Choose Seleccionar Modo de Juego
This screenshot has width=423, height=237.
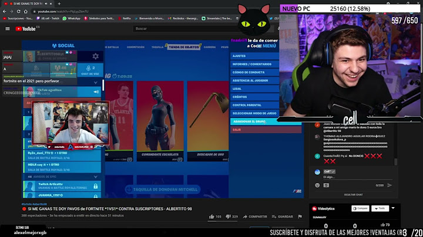(254, 113)
